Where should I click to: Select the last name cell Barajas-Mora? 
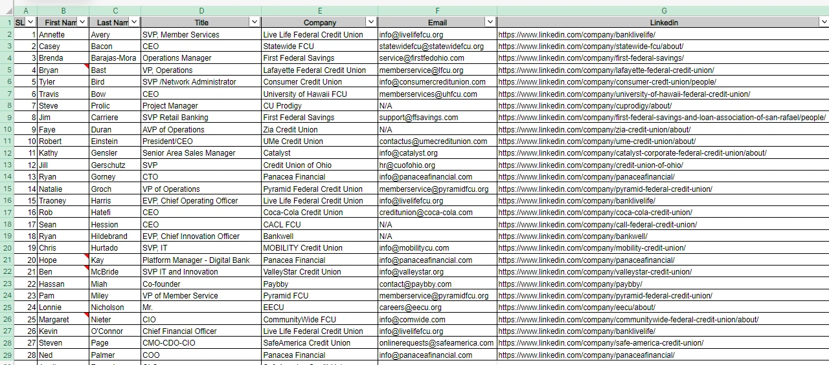click(115, 57)
